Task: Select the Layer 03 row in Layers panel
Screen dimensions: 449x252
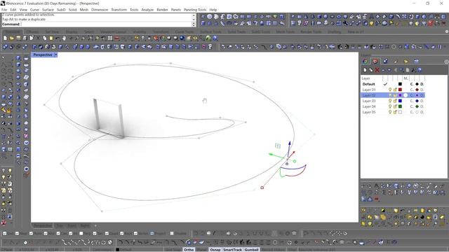Action: click(393, 101)
